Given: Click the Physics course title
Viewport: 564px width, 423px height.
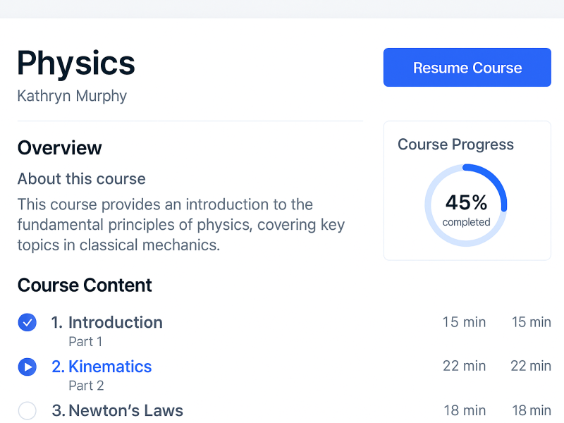Looking at the screenshot, I should tap(76, 63).
